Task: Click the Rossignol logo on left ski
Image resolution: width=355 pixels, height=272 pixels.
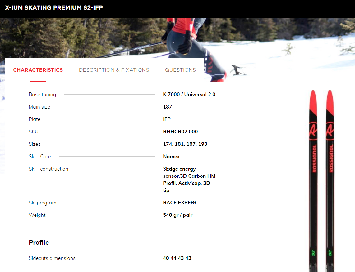Action: coord(313,131)
